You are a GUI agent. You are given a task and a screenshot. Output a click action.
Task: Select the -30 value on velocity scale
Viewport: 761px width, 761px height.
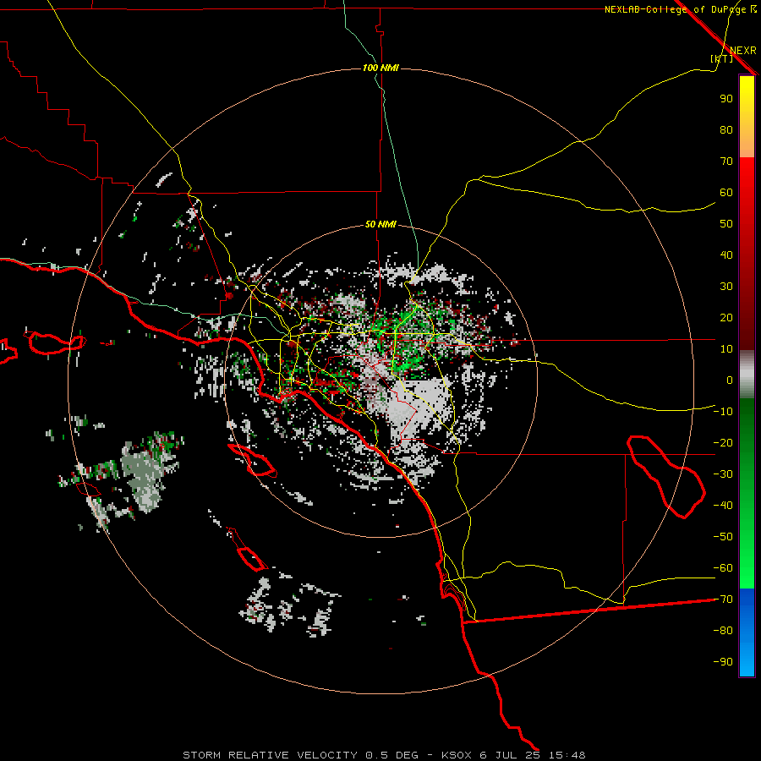pyautogui.click(x=723, y=474)
